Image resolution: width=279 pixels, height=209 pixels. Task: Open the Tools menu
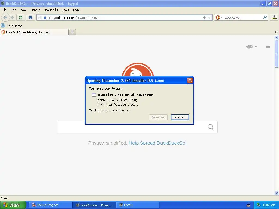click(x=65, y=10)
